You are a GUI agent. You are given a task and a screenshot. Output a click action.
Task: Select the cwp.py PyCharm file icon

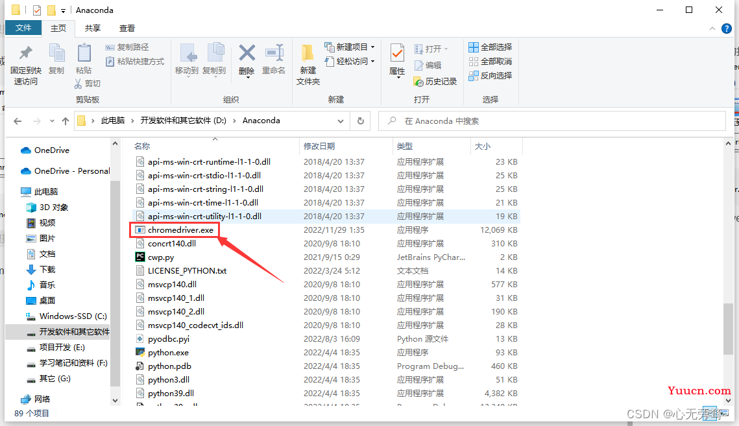(140, 257)
